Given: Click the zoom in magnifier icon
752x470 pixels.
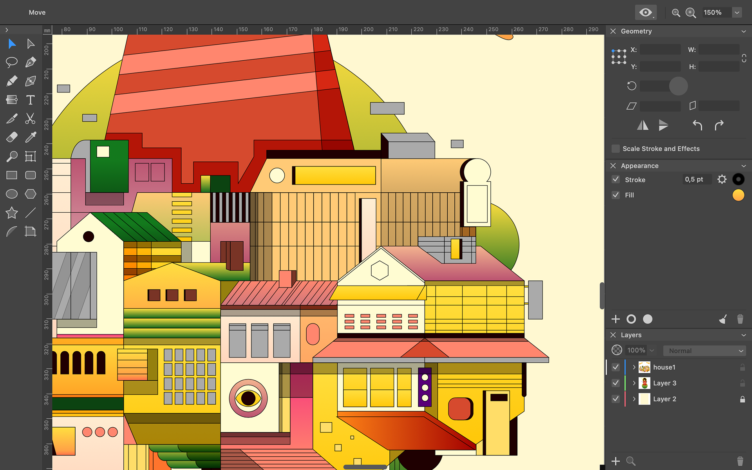Looking at the screenshot, I should [691, 13].
